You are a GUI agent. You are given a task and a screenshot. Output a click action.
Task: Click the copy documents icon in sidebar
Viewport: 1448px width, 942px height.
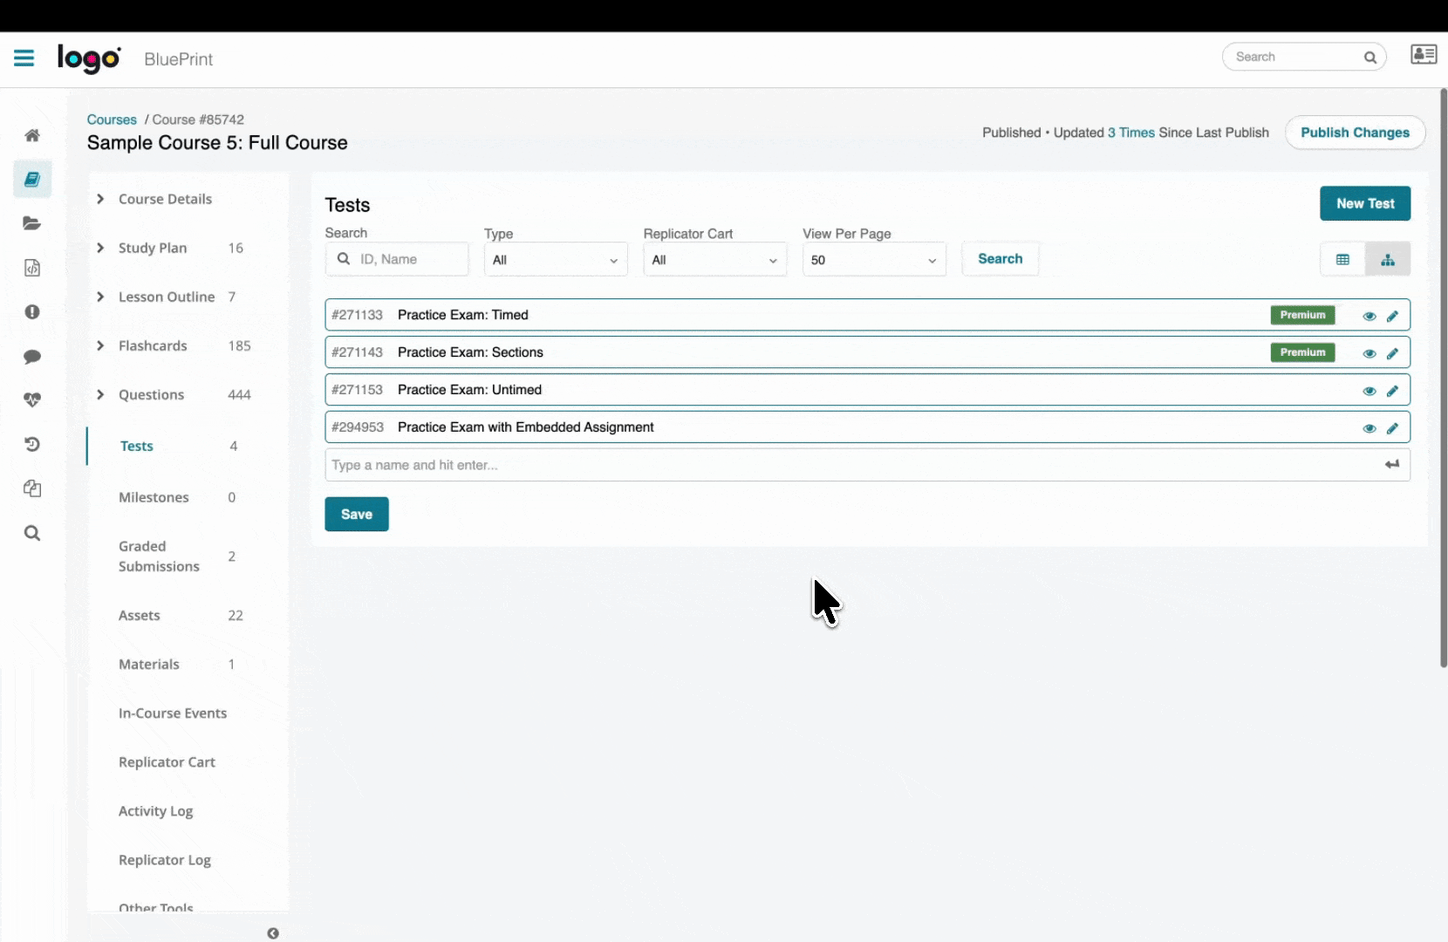coord(32,488)
